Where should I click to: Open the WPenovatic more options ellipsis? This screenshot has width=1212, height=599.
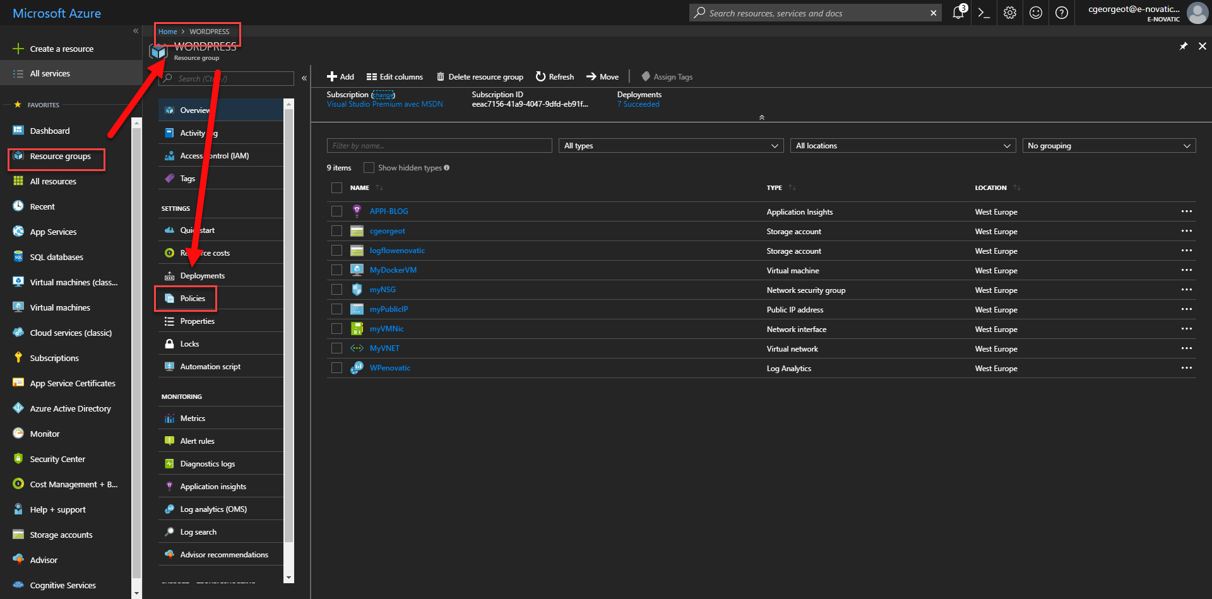point(1187,368)
